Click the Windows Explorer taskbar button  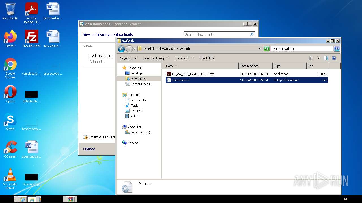[32, 199]
